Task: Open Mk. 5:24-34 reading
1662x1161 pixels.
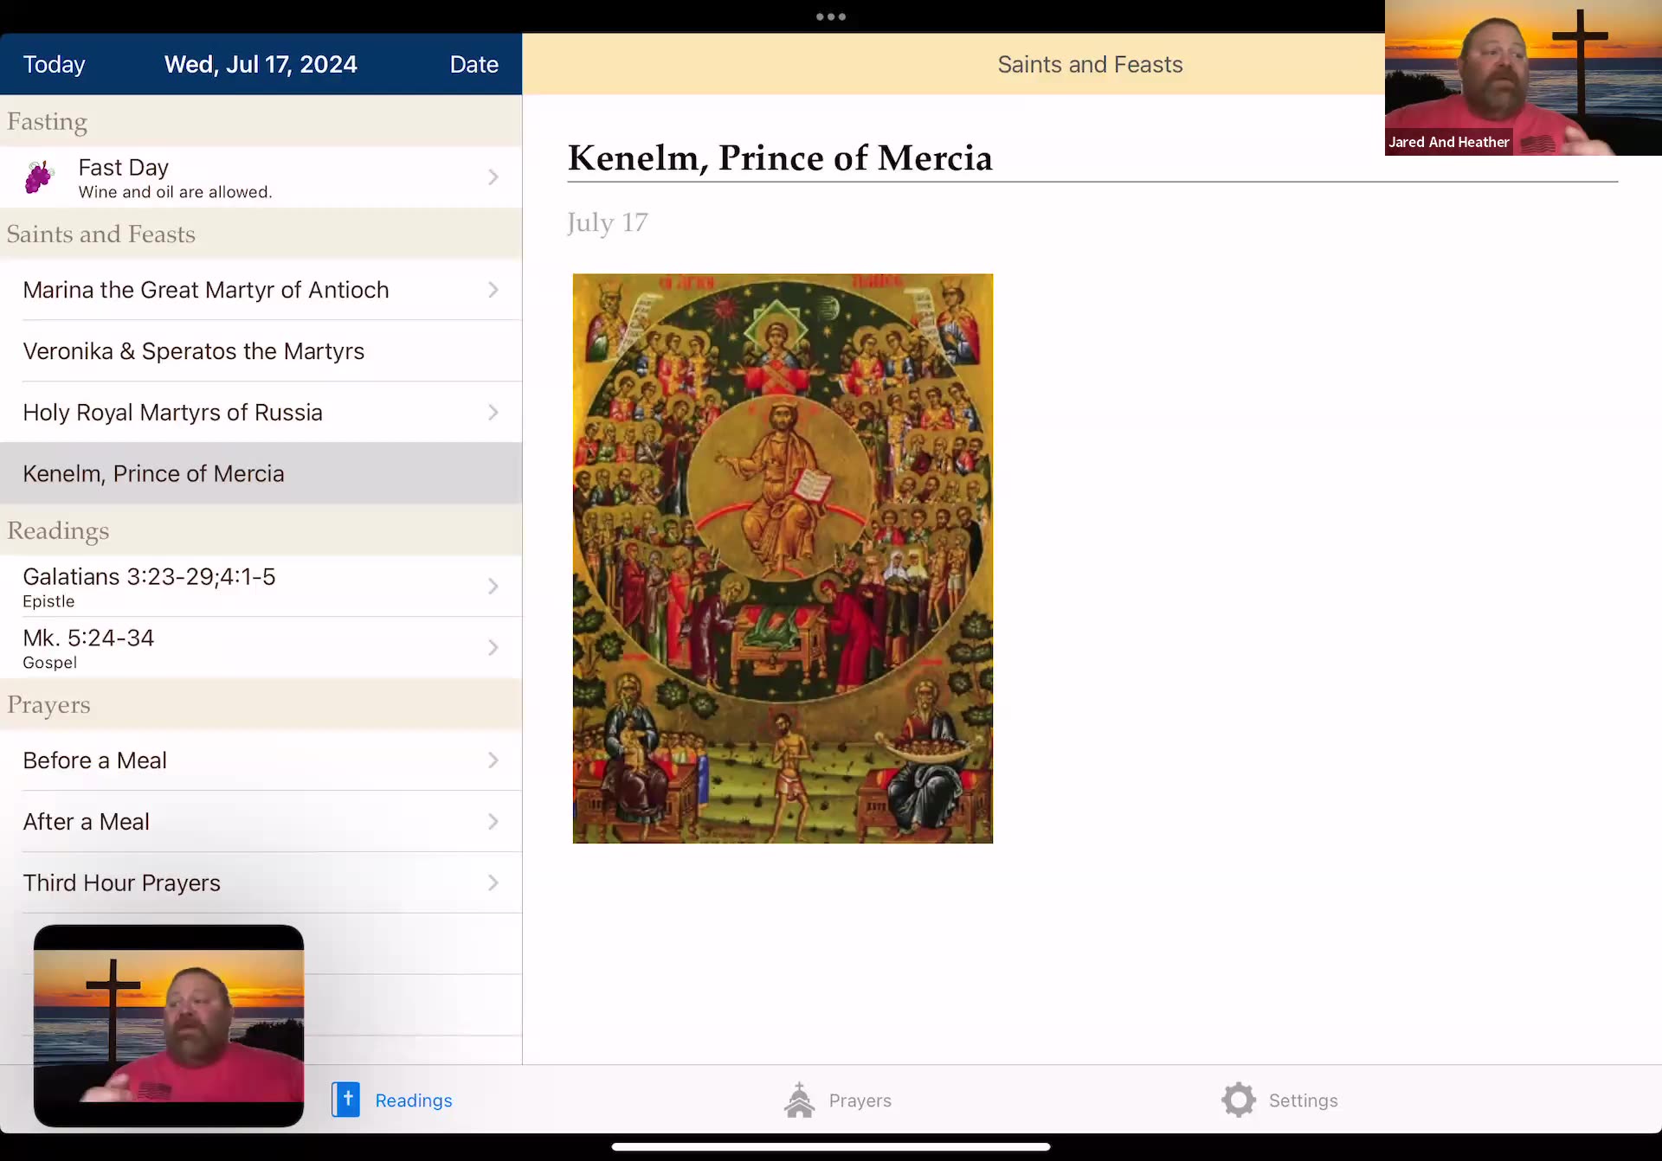Action: point(261,648)
